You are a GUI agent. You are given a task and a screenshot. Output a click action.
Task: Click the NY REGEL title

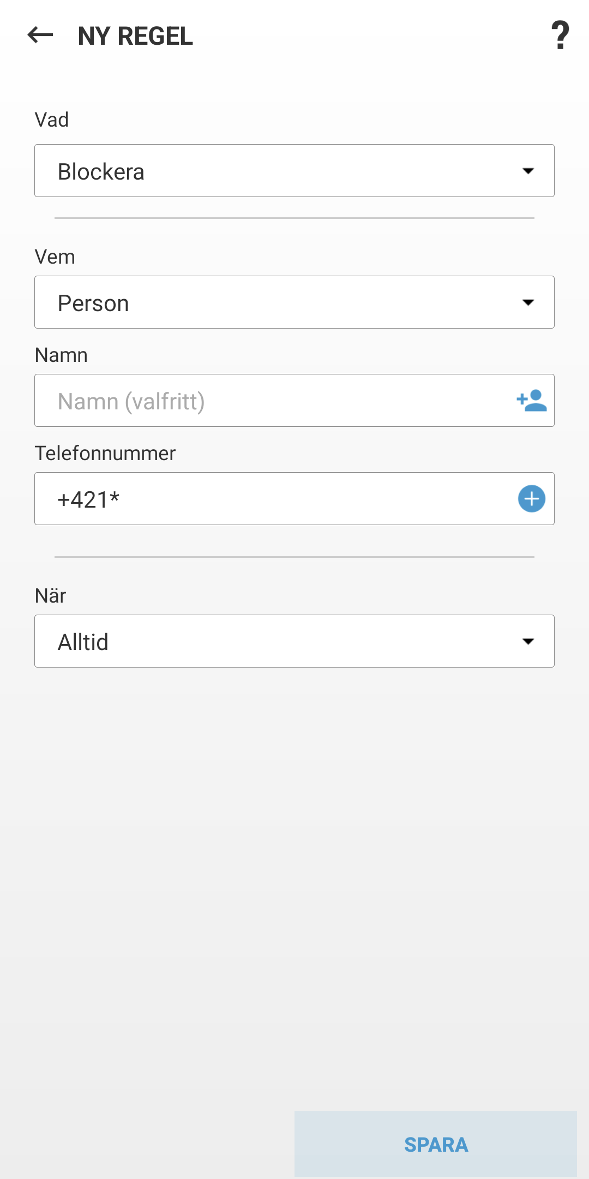(x=135, y=37)
